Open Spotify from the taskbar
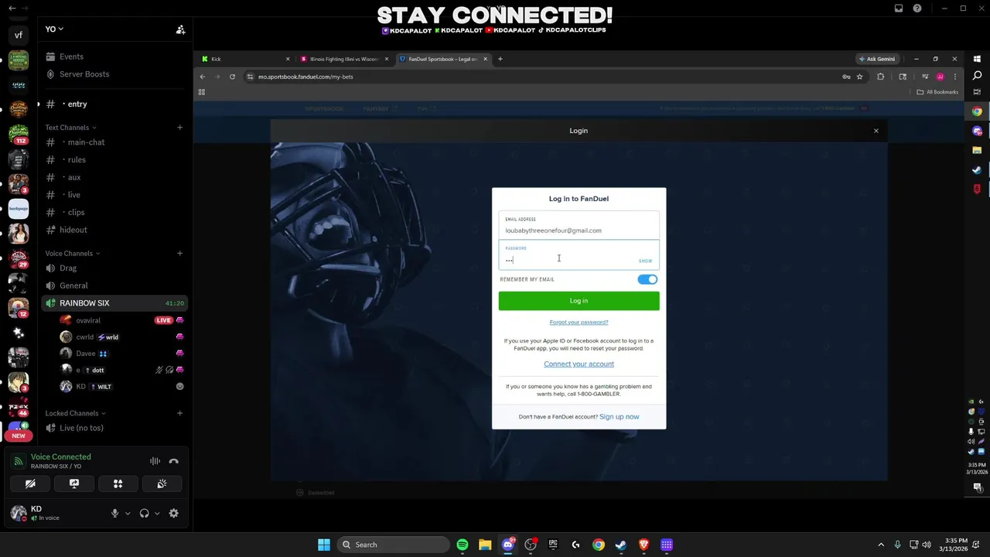The width and height of the screenshot is (990, 557). [462, 545]
